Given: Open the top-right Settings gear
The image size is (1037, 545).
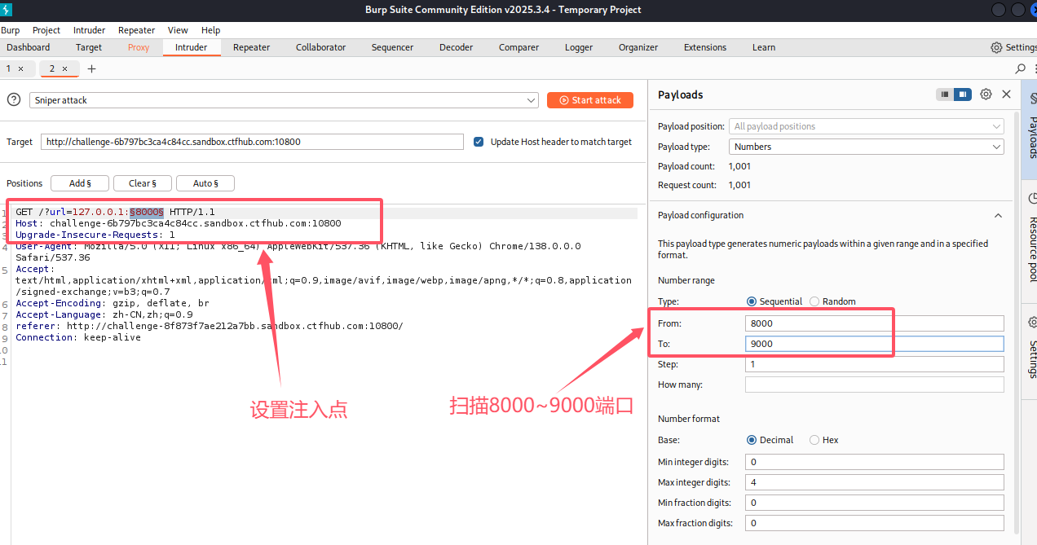Looking at the screenshot, I should [x=1013, y=47].
